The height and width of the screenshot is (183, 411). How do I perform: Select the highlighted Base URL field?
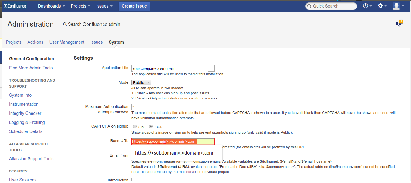(172, 141)
